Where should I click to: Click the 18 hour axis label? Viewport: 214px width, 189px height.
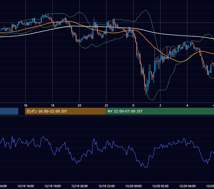coord(53,106)
